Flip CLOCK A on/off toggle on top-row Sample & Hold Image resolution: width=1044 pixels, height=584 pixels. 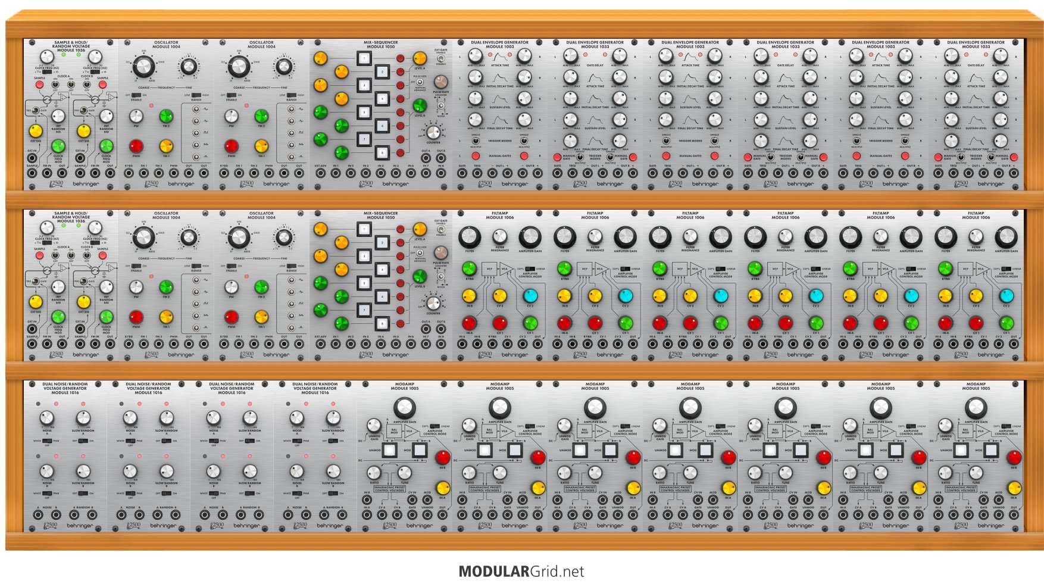point(55,85)
